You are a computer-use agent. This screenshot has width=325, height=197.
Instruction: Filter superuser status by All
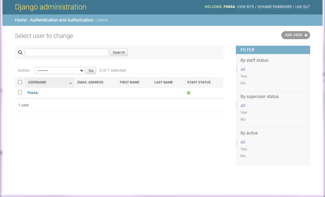243,106
